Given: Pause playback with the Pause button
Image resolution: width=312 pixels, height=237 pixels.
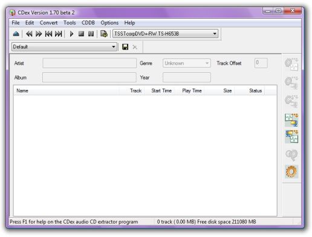Looking at the screenshot, I should pyautogui.click(x=91, y=34).
